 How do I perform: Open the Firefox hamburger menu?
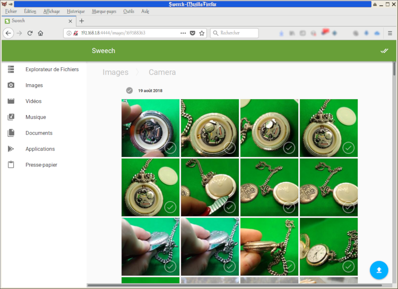[390, 33]
